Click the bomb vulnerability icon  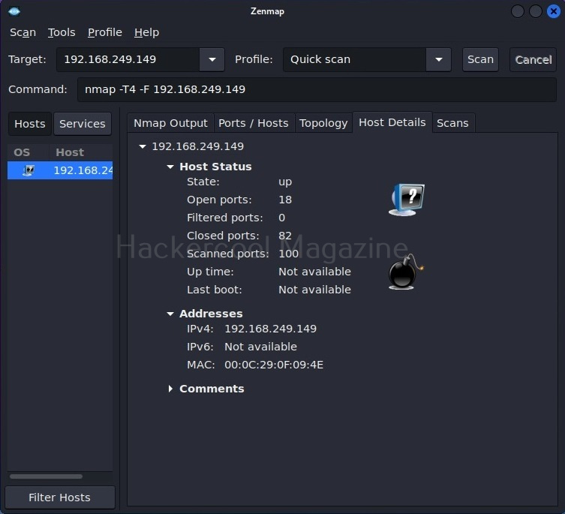406,272
